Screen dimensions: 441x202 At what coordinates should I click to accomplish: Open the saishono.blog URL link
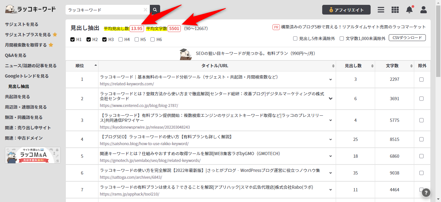tap(144, 144)
